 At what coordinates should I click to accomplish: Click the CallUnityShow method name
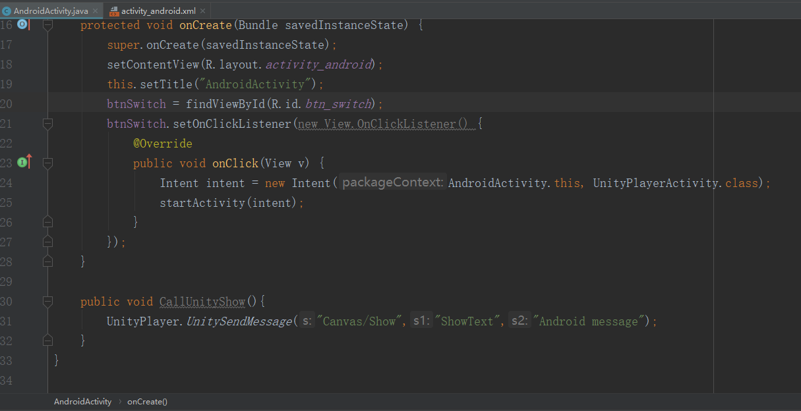pos(202,301)
